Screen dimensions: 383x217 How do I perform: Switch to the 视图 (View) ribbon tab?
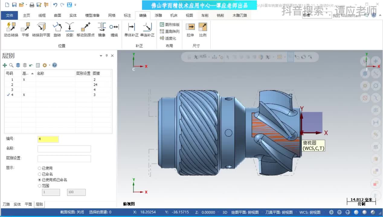[x=189, y=15]
